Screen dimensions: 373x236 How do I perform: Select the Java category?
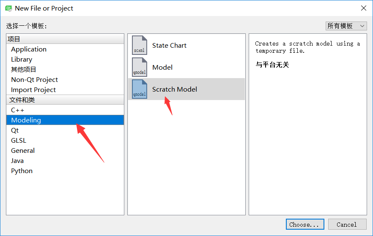click(65, 161)
